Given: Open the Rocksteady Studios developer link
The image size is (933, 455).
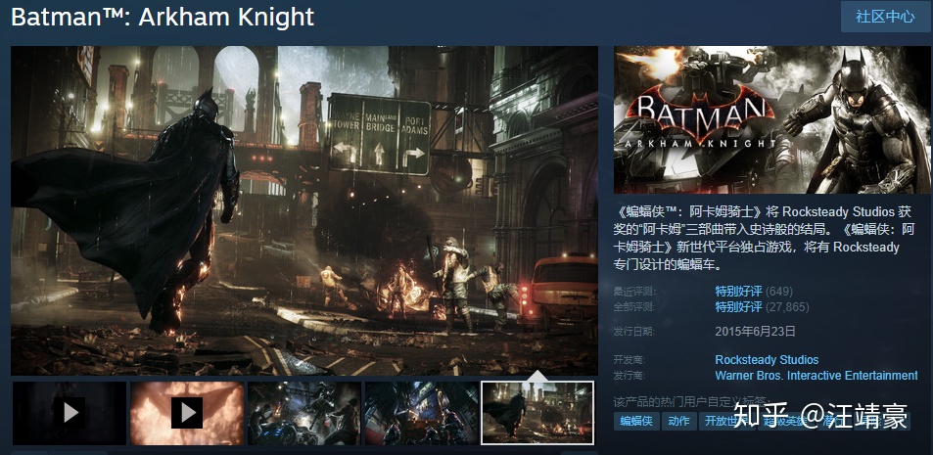Looking at the screenshot, I should coord(767,360).
